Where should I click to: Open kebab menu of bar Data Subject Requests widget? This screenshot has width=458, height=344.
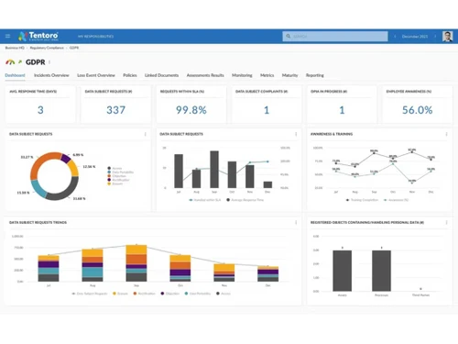(x=296, y=134)
